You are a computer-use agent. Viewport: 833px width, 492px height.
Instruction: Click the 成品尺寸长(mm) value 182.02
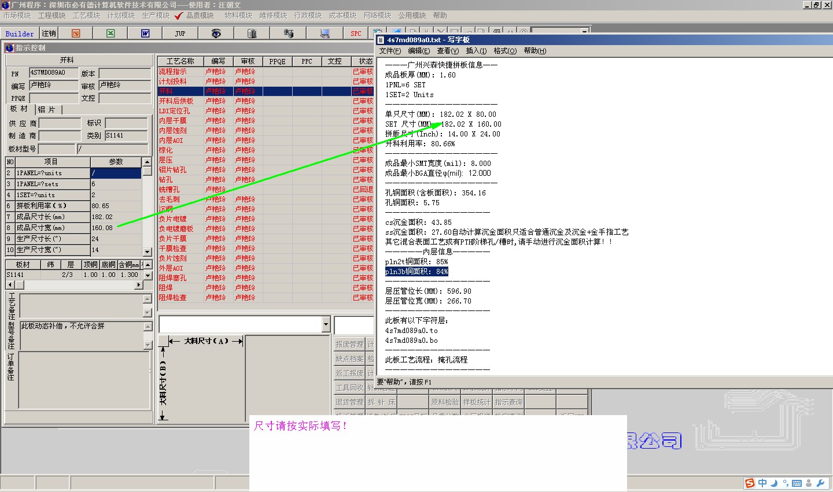(x=116, y=217)
